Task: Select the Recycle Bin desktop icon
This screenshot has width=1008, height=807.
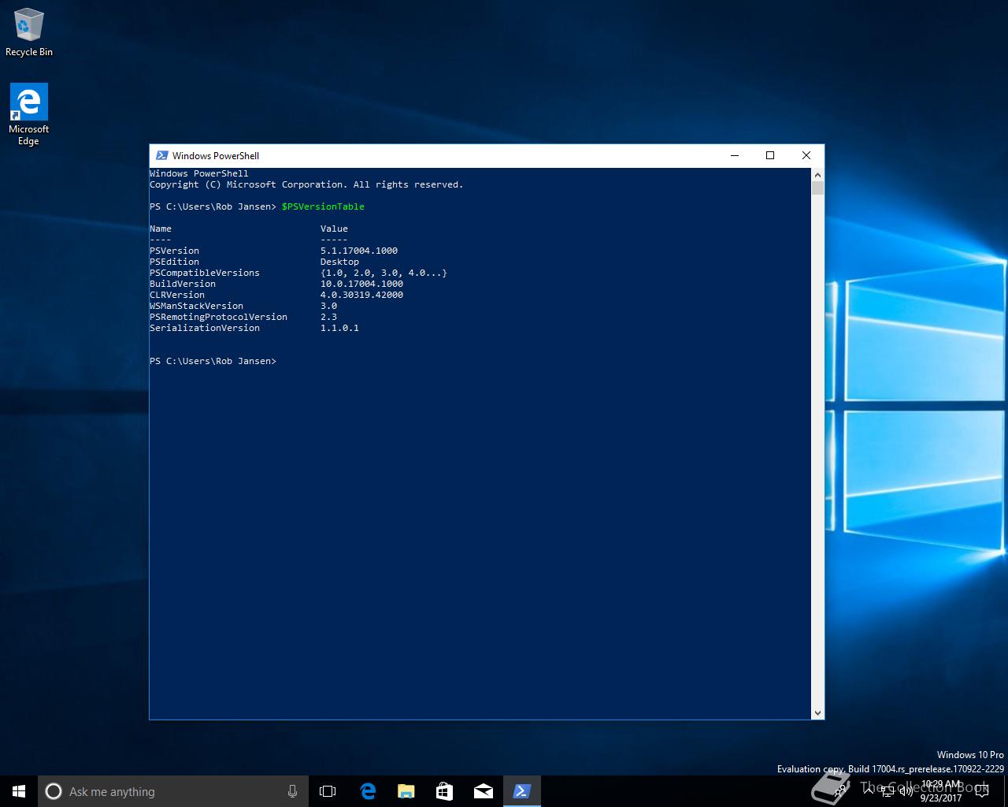Action: [29, 33]
